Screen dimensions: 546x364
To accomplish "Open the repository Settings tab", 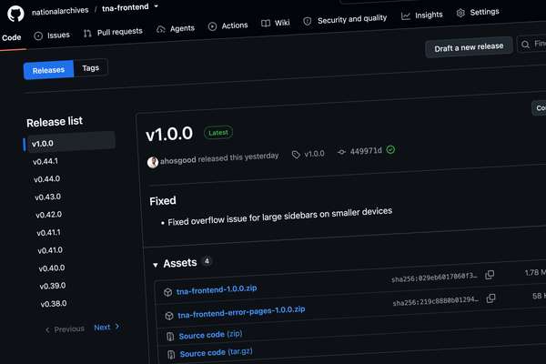I will click(478, 12).
